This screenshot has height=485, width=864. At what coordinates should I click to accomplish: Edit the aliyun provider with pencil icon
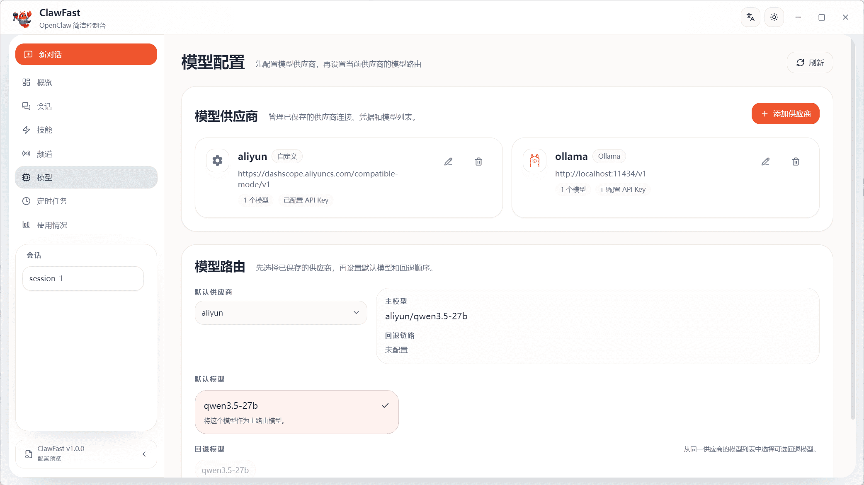pyautogui.click(x=448, y=161)
